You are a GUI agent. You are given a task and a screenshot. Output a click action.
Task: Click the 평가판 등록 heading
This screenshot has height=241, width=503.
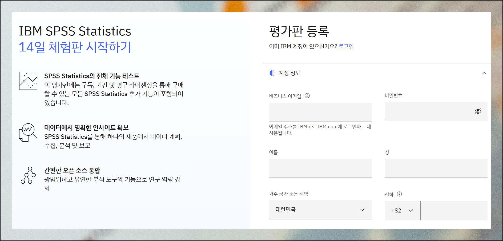[299, 31]
